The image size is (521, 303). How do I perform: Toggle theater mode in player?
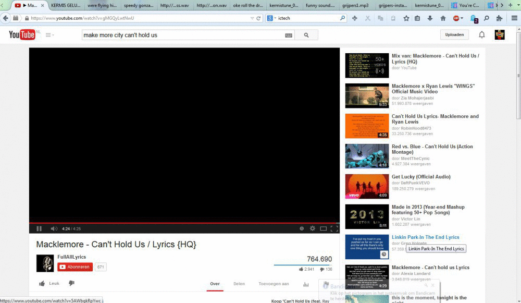pyautogui.click(x=324, y=228)
